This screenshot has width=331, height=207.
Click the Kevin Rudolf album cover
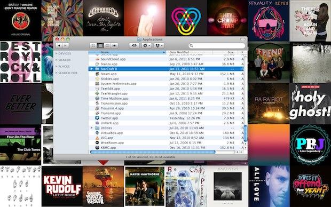click(62, 186)
